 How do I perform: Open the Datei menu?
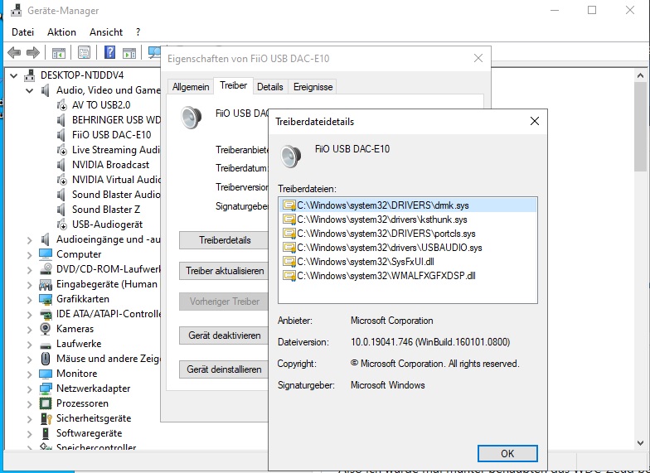[23, 32]
